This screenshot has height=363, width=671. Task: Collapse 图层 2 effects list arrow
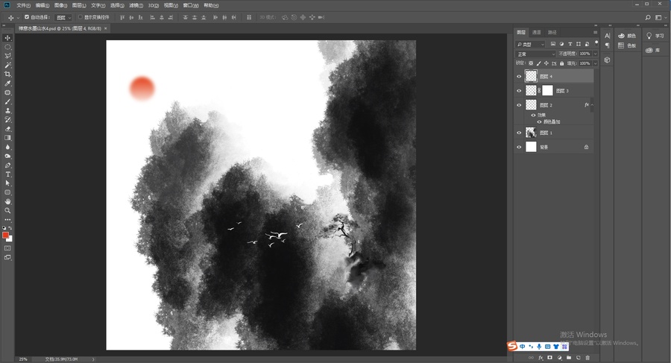click(x=592, y=105)
